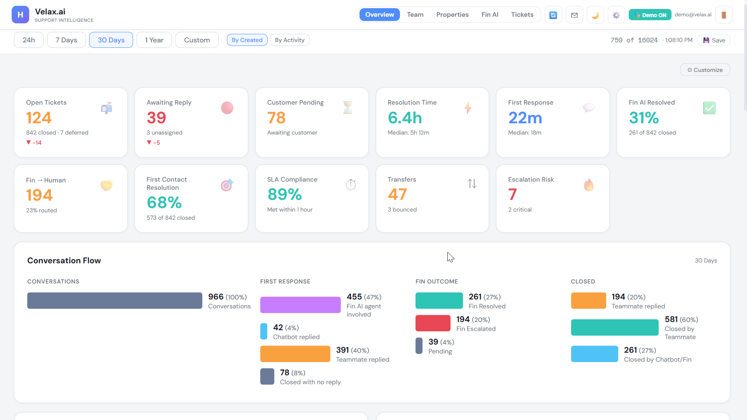
Task: Click the purple Fin AI agent bar
Action: tap(300, 305)
